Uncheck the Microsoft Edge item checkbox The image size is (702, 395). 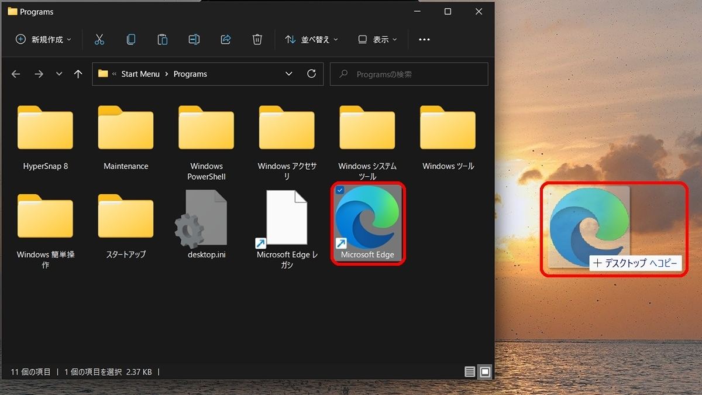(340, 190)
